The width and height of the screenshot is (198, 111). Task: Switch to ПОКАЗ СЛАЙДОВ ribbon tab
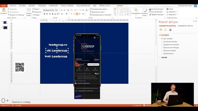click(67, 6)
